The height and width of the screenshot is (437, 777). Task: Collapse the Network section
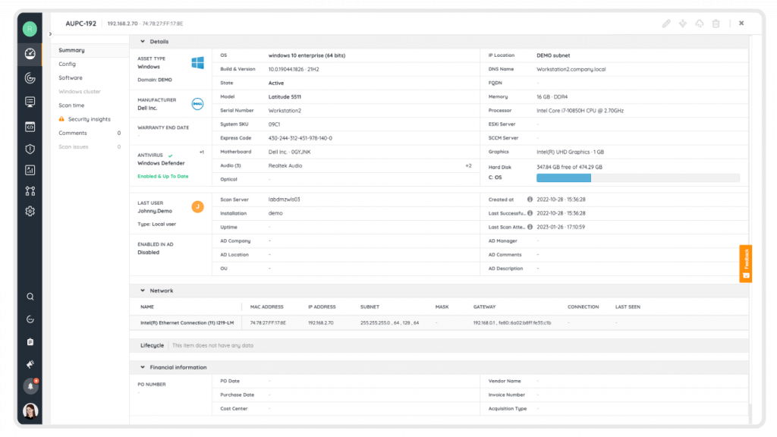coord(142,290)
